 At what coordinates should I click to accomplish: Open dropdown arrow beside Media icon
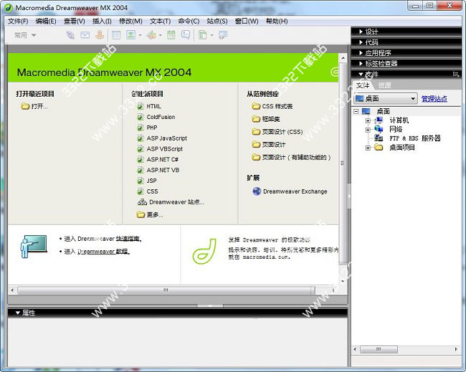click(x=160, y=35)
